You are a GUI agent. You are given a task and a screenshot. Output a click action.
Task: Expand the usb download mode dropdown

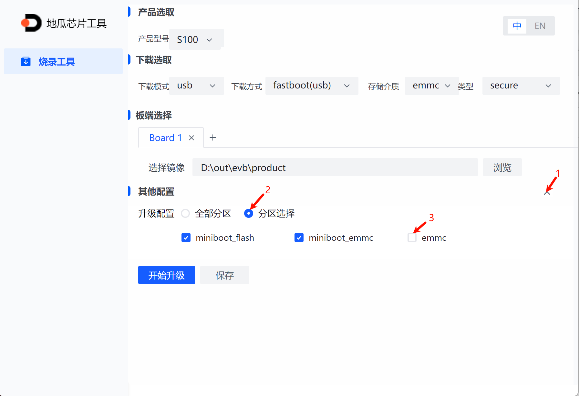196,86
